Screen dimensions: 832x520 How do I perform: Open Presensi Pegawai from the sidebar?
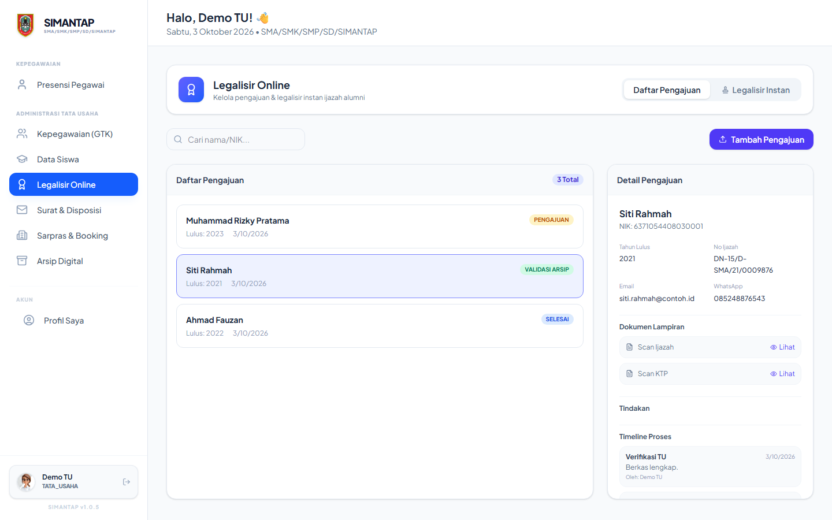tap(73, 85)
